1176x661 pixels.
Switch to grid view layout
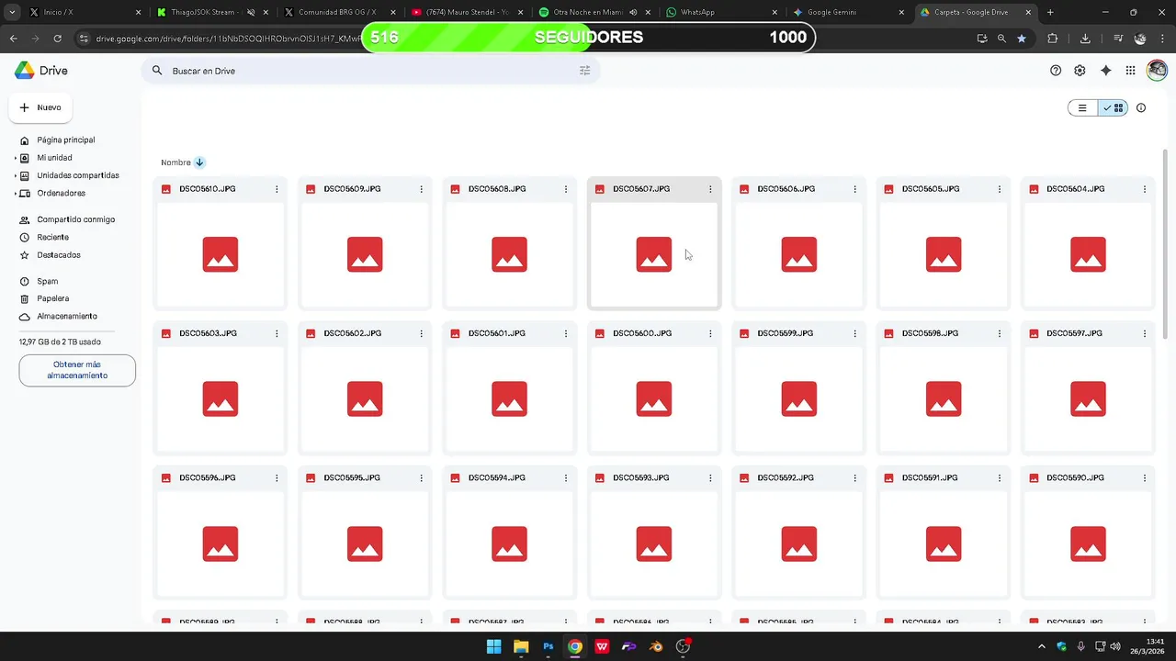(1113, 107)
